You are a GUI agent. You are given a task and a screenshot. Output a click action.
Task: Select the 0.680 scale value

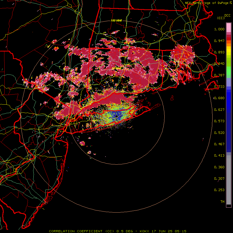pos(219,98)
